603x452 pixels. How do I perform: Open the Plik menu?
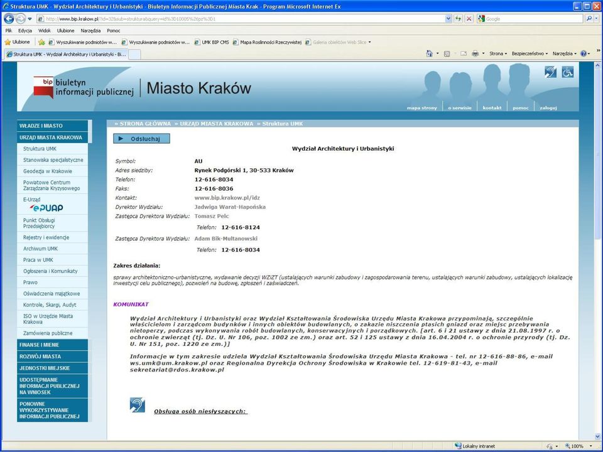coord(9,30)
